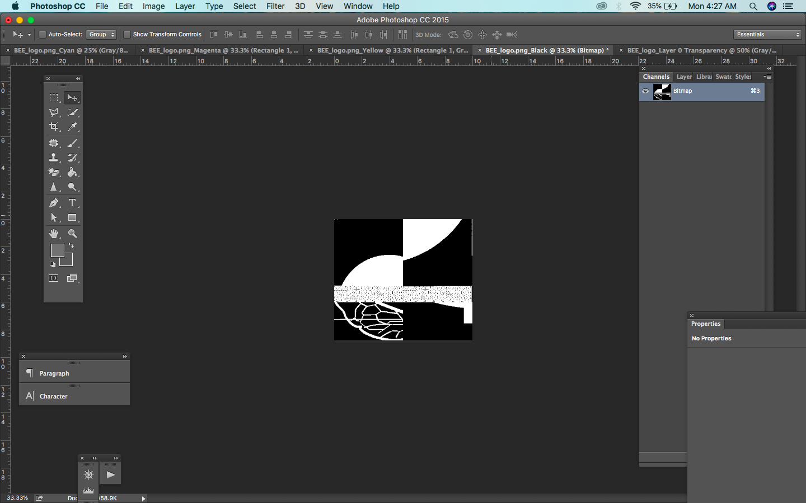
Task: Select the Channels tab in the panel
Action: [655, 77]
